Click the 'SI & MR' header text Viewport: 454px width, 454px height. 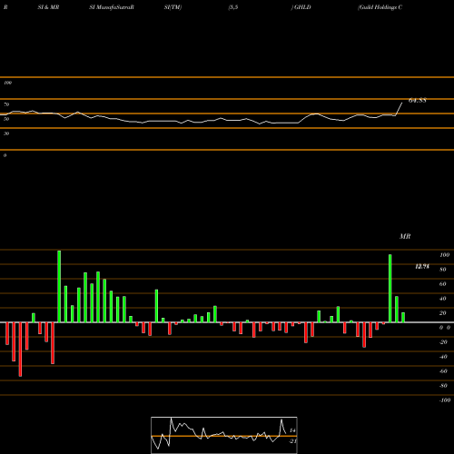coord(48,7)
